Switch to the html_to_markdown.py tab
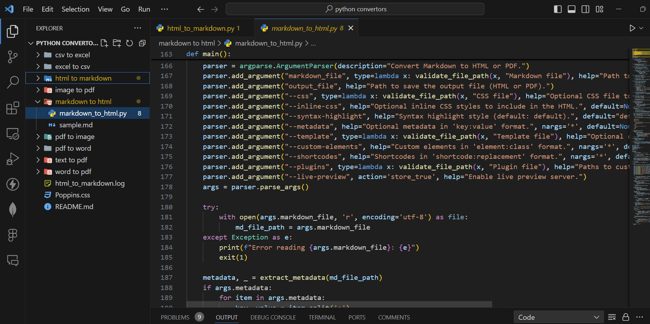 pos(198,28)
